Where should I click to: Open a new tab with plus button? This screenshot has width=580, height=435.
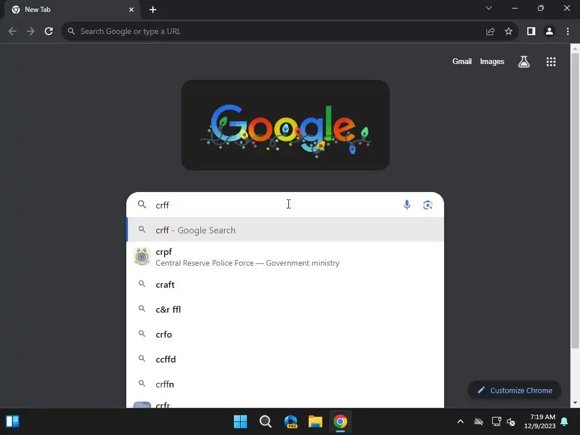pos(153,10)
